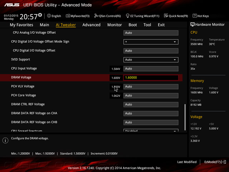Viewport: 229px width, 172px height.
Task: Open Qfan Control(F6)
Action: pyautogui.click(x=110, y=16)
